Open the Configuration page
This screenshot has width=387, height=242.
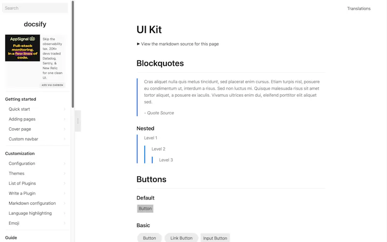coord(22,164)
